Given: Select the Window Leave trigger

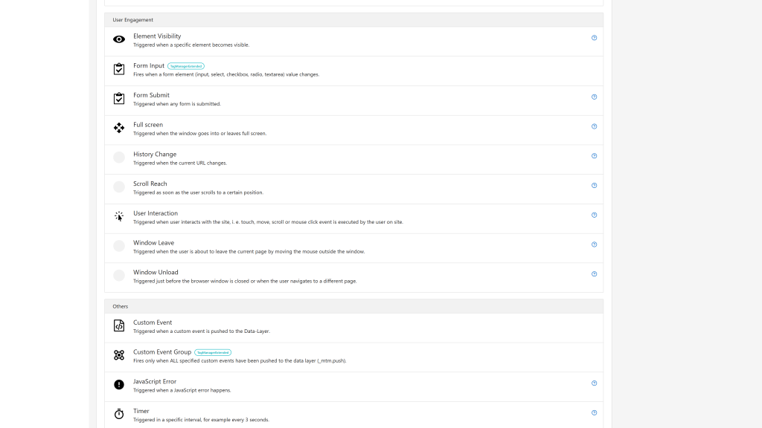Looking at the screenshot, I should click(353, 248).
